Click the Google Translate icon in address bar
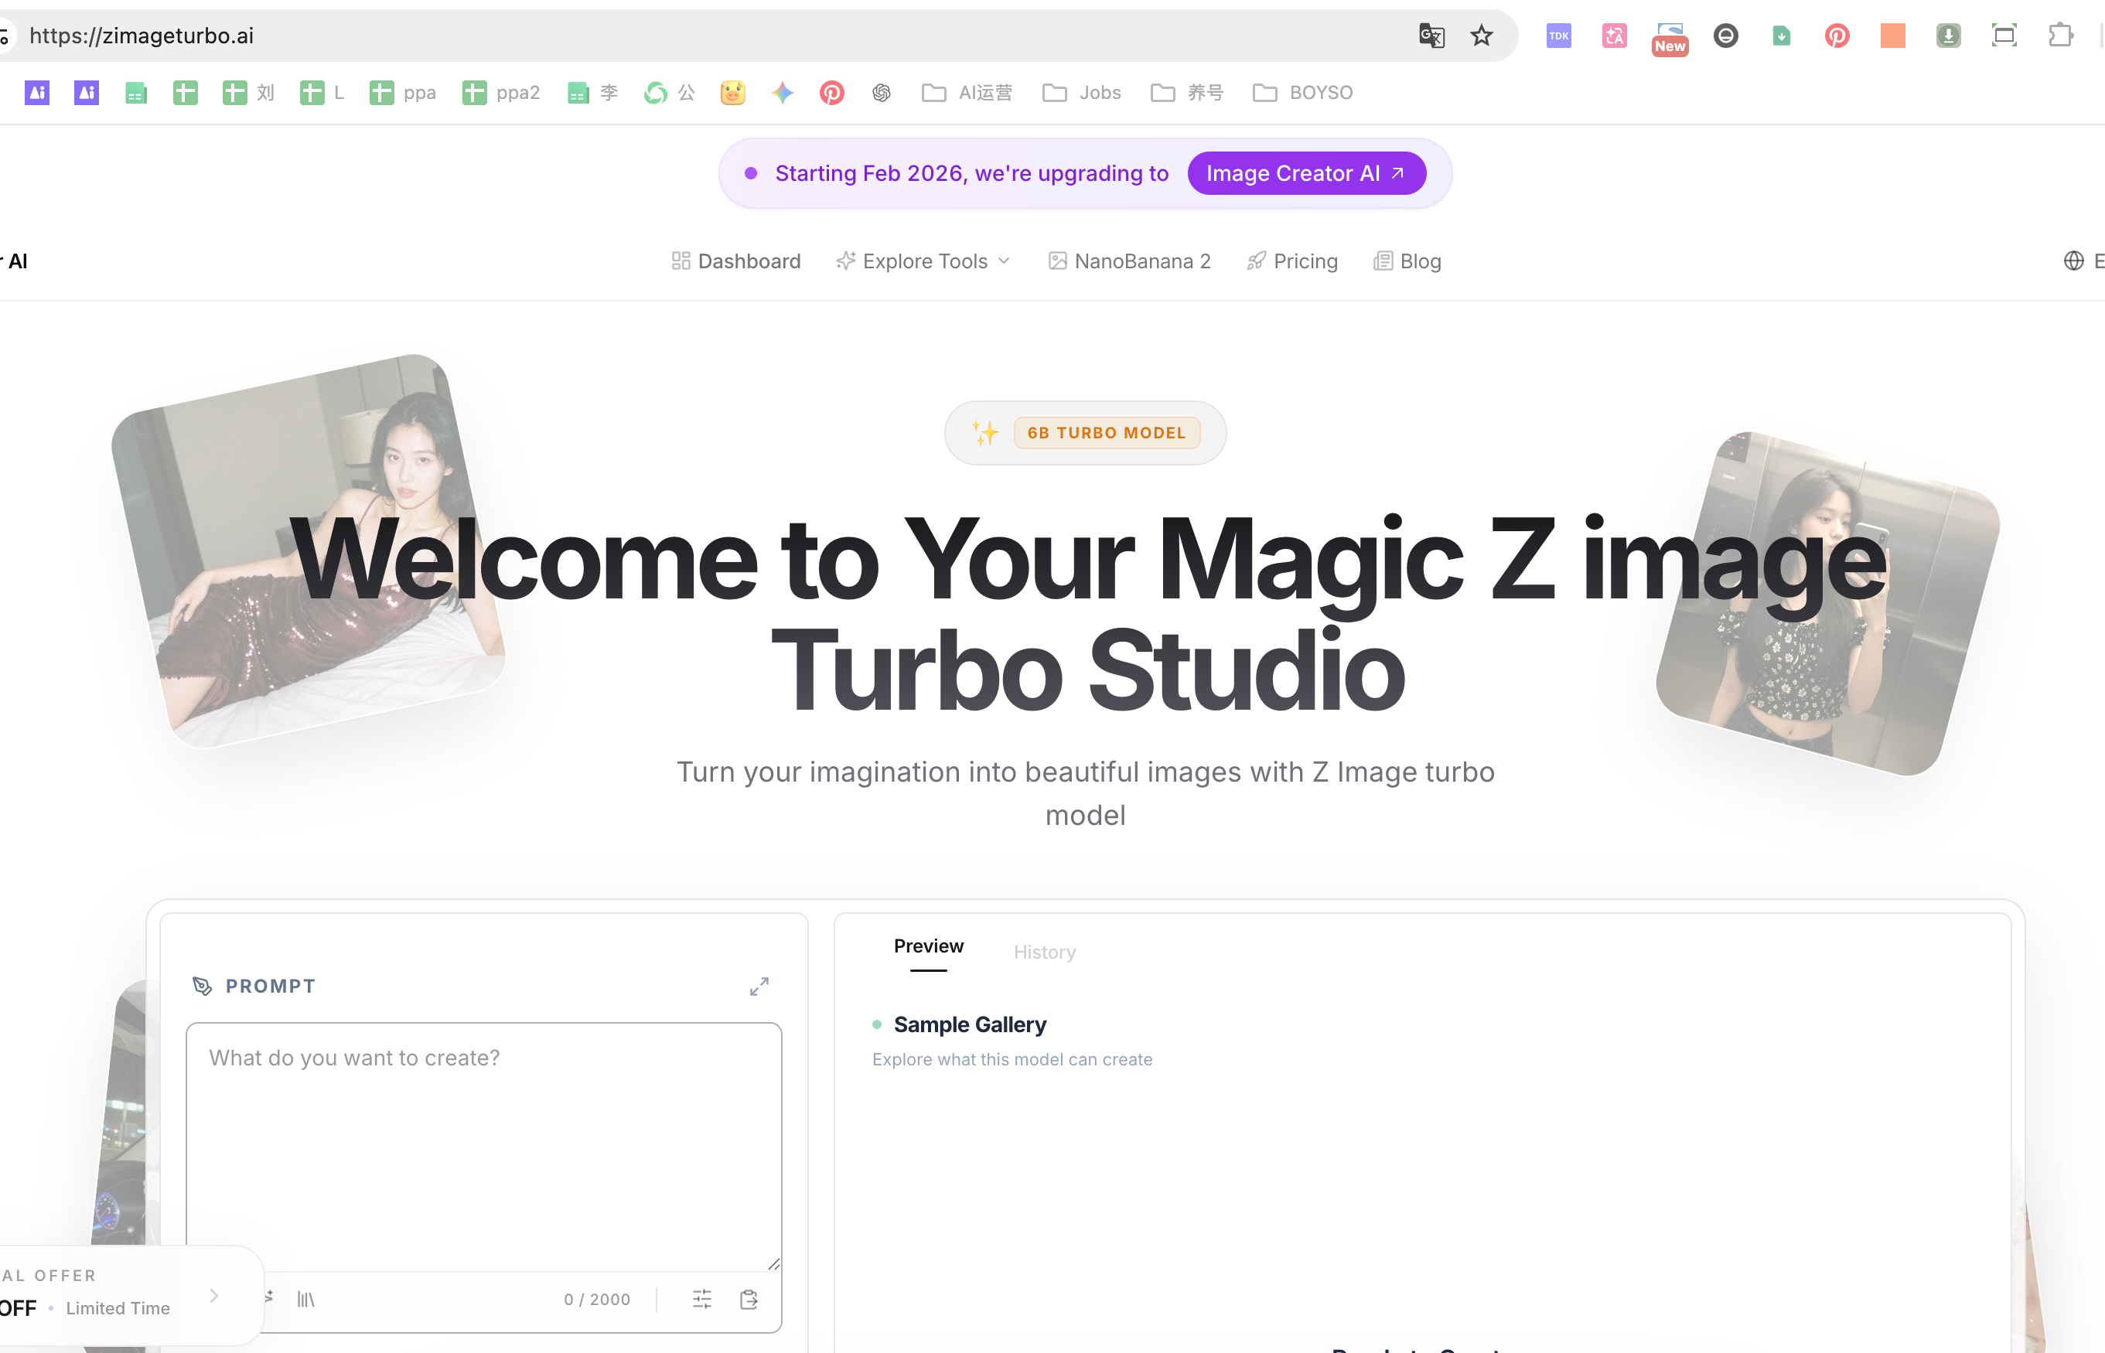 1431,36
